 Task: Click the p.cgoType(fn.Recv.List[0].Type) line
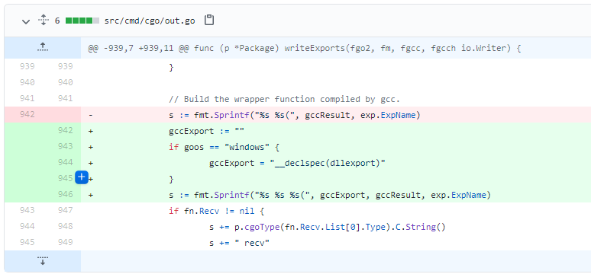click(328, 227)
